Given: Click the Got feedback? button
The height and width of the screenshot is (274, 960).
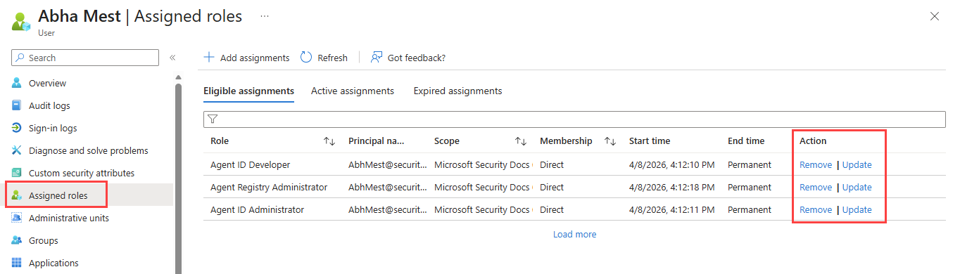Looking at the screenshot, I should tap(408, 58).
